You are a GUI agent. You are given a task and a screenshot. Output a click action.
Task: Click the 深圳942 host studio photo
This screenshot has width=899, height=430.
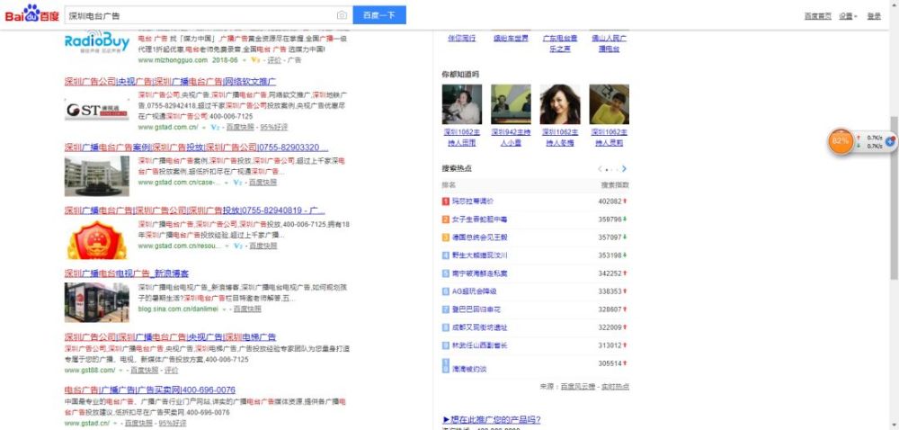coord(511,104)
